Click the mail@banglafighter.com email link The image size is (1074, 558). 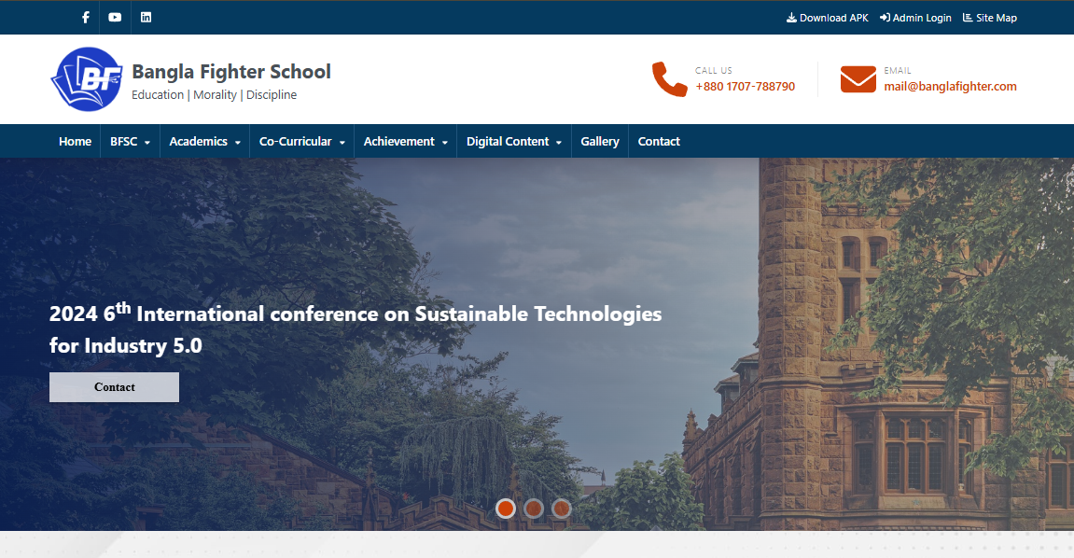pos(951,86)
